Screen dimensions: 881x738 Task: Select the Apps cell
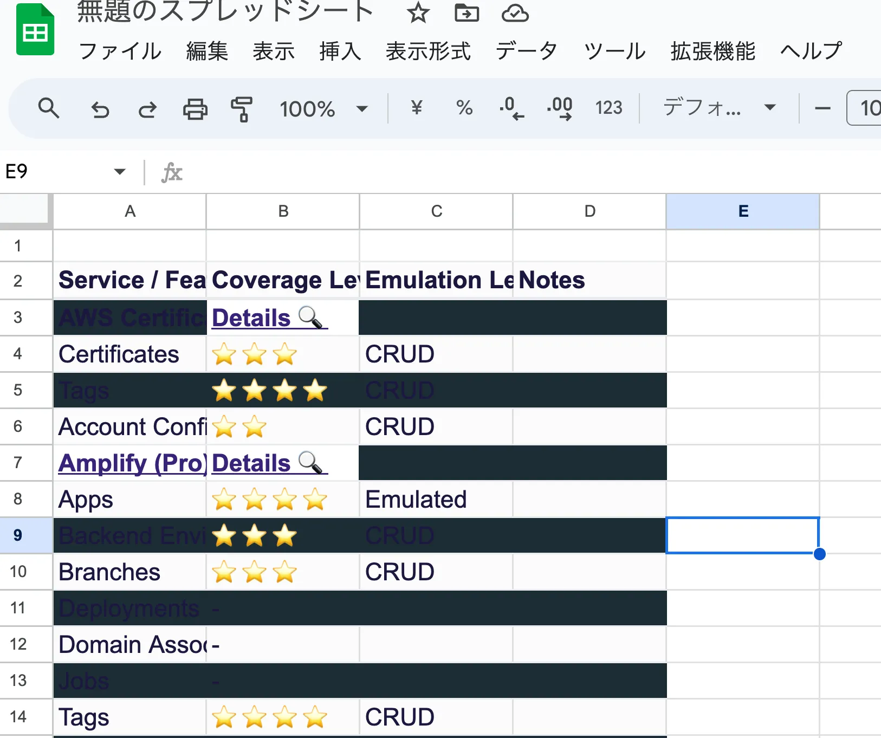[130, 499]
